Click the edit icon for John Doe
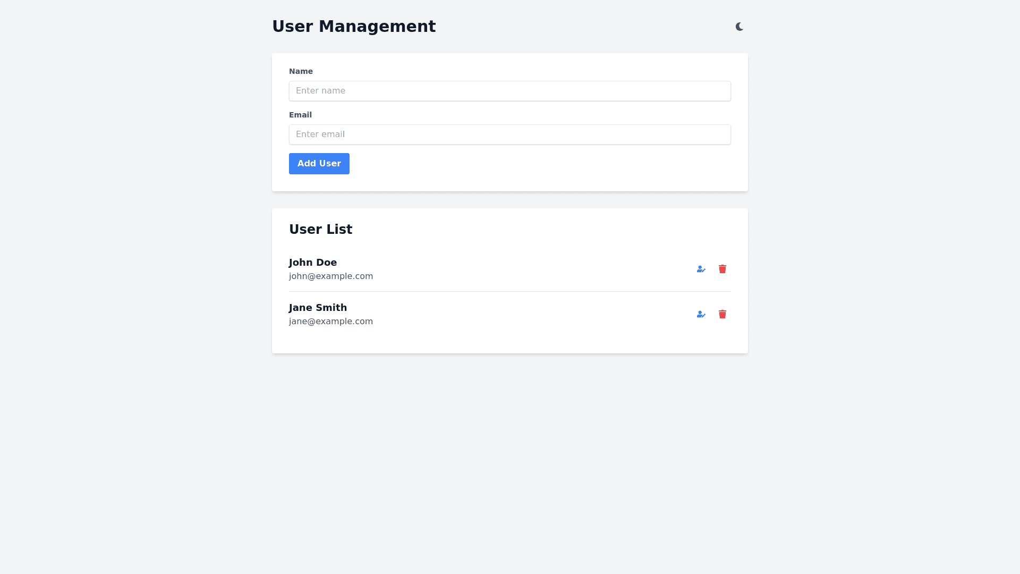Viewport: 1020px width, 574px height. pos(701,269)
